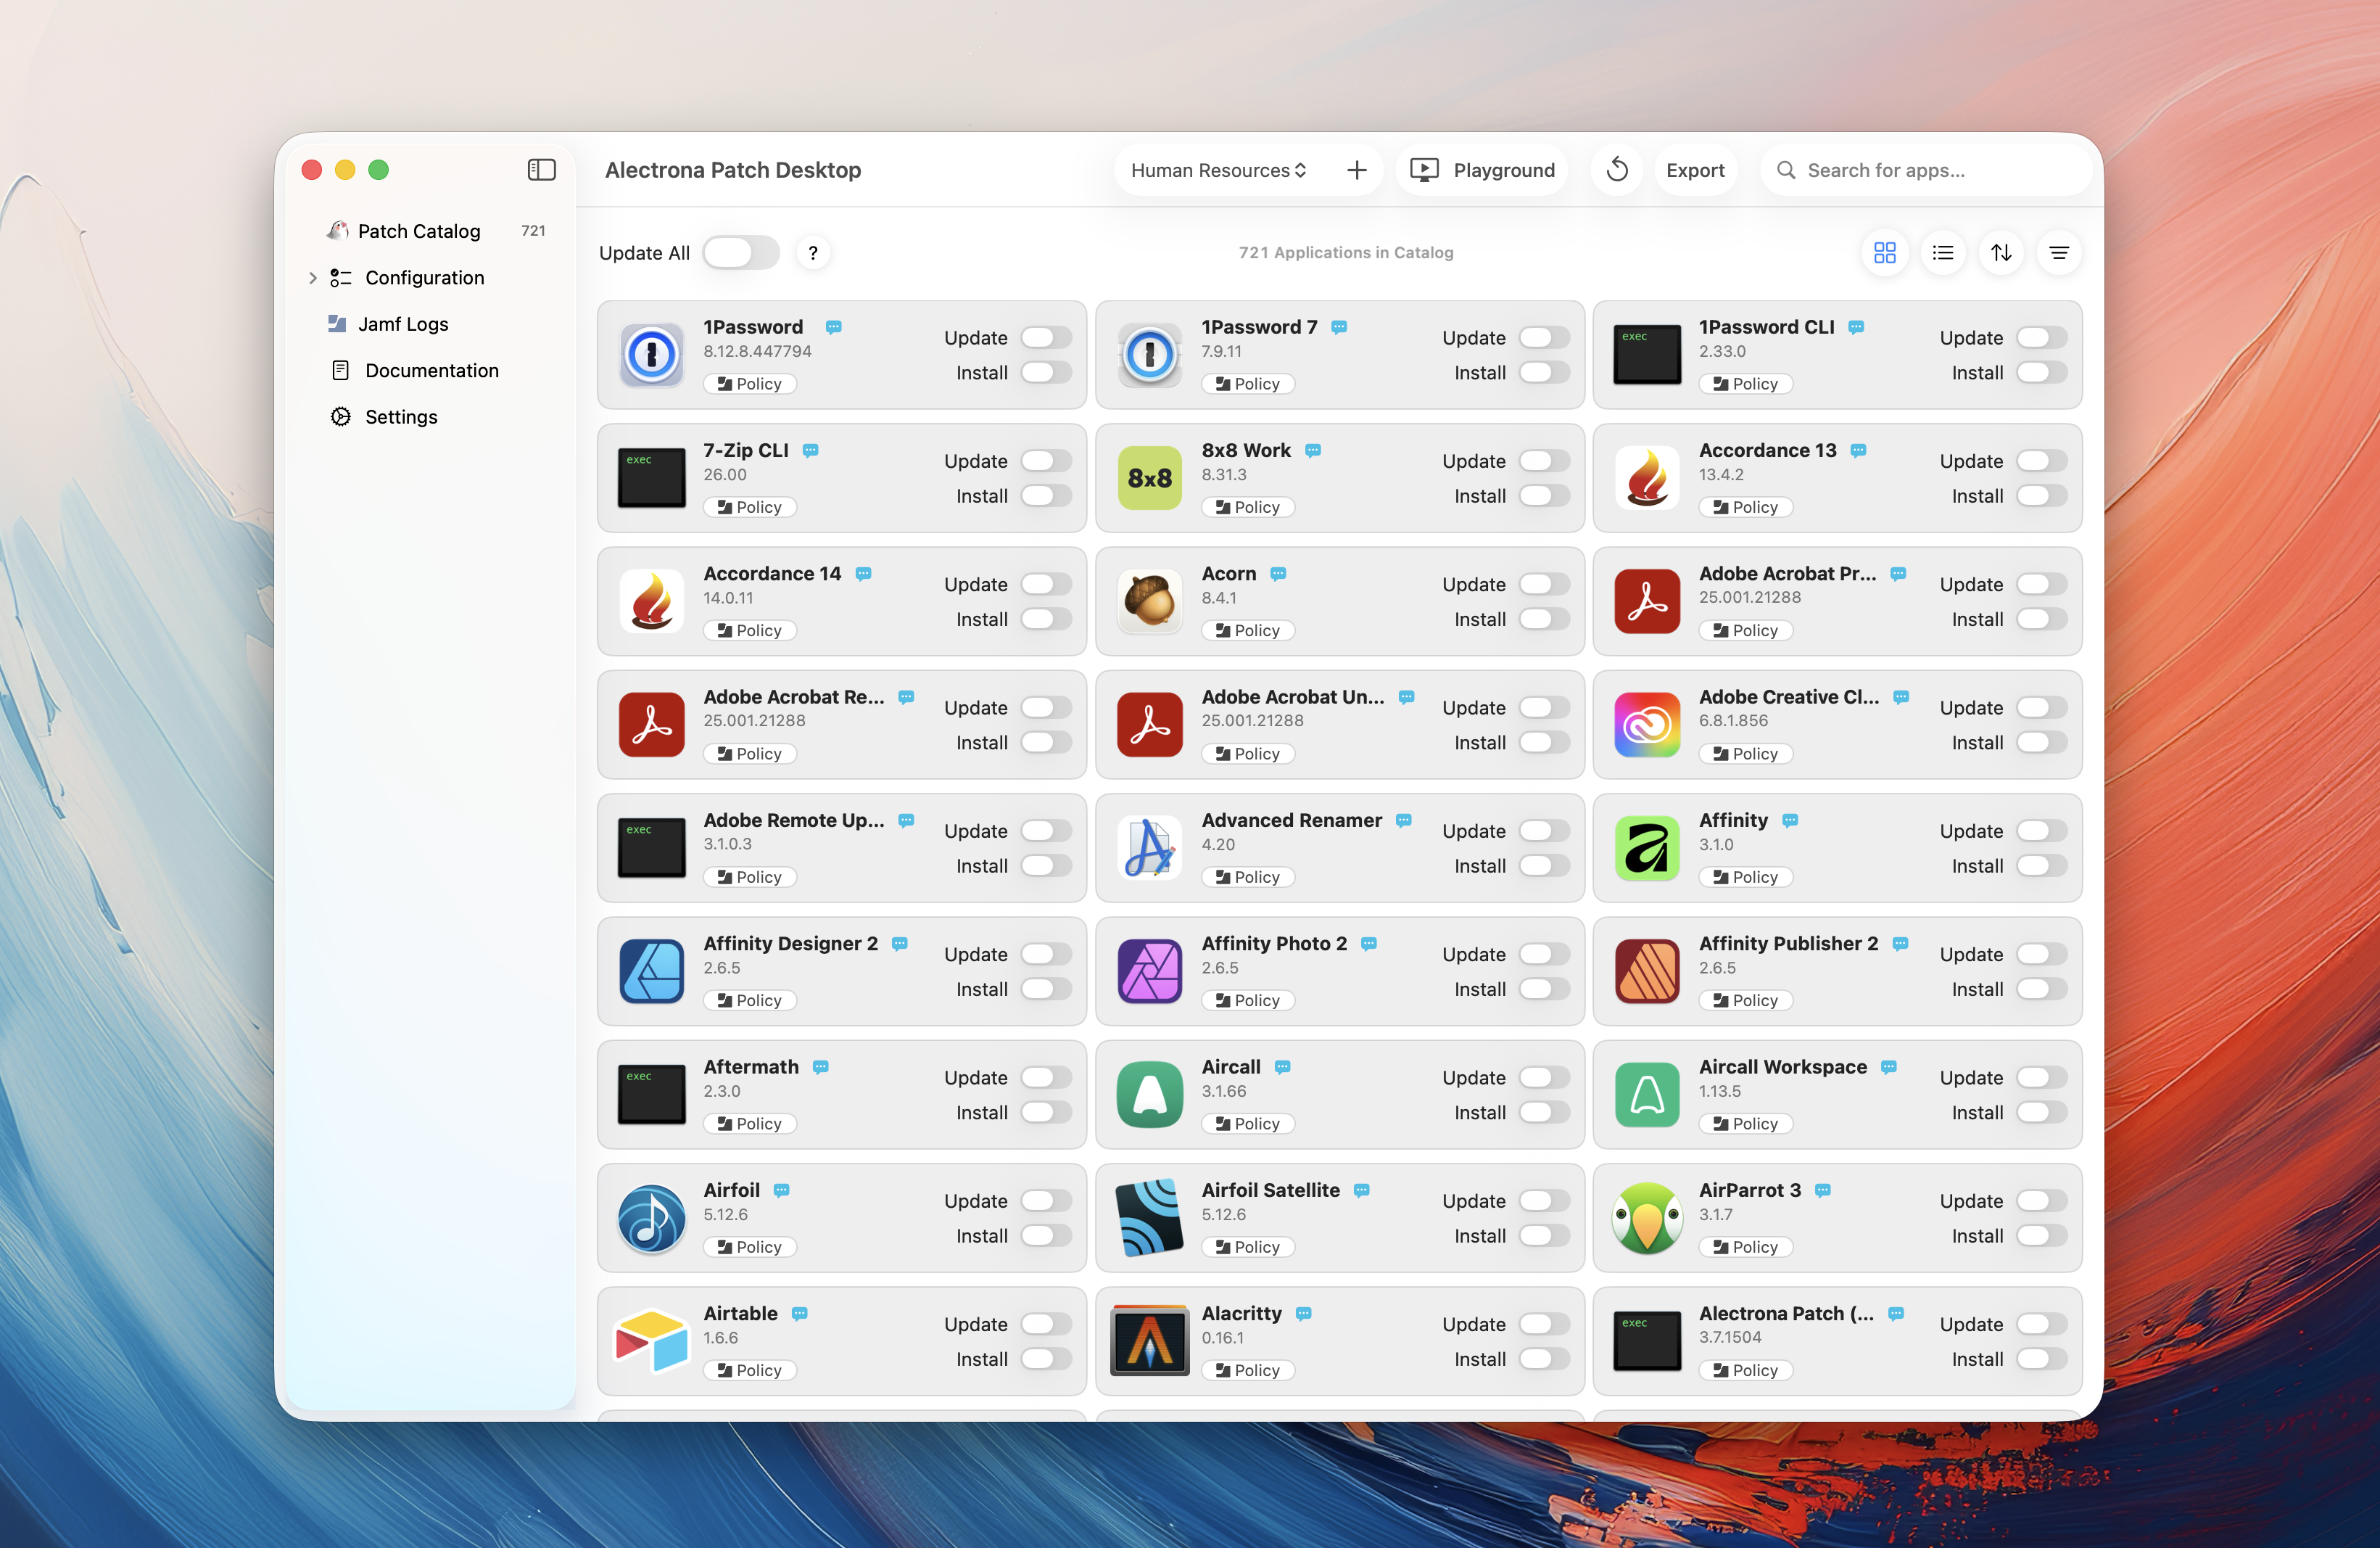Click the 8x8 Work app icon
Image resolution: width=2380 pixels, height=1548 pixels.
point(1149,478)
